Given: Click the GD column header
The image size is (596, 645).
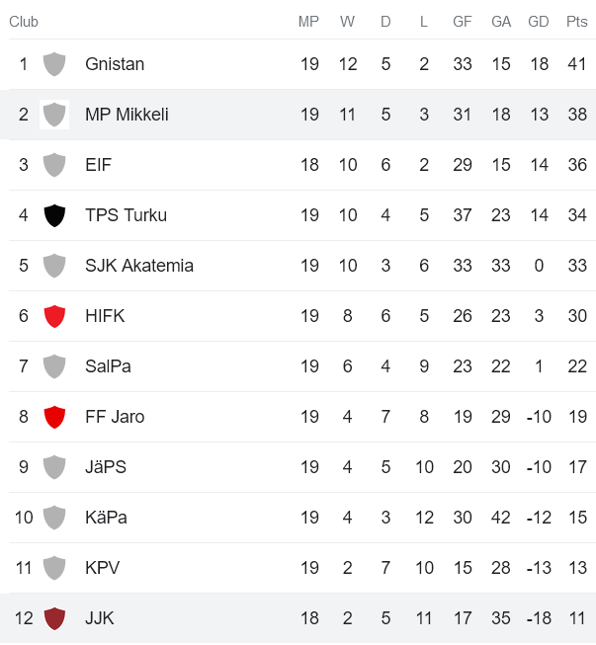Looking at the screenshot, I should point(539,22).
